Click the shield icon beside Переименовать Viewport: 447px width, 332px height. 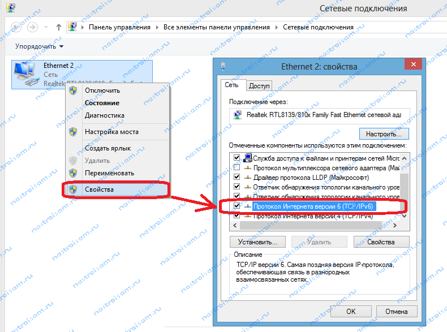point(73,173)
